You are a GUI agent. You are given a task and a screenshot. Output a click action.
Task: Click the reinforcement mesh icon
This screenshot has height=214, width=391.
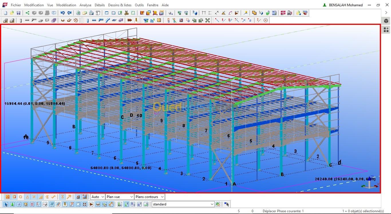(76, 20)
